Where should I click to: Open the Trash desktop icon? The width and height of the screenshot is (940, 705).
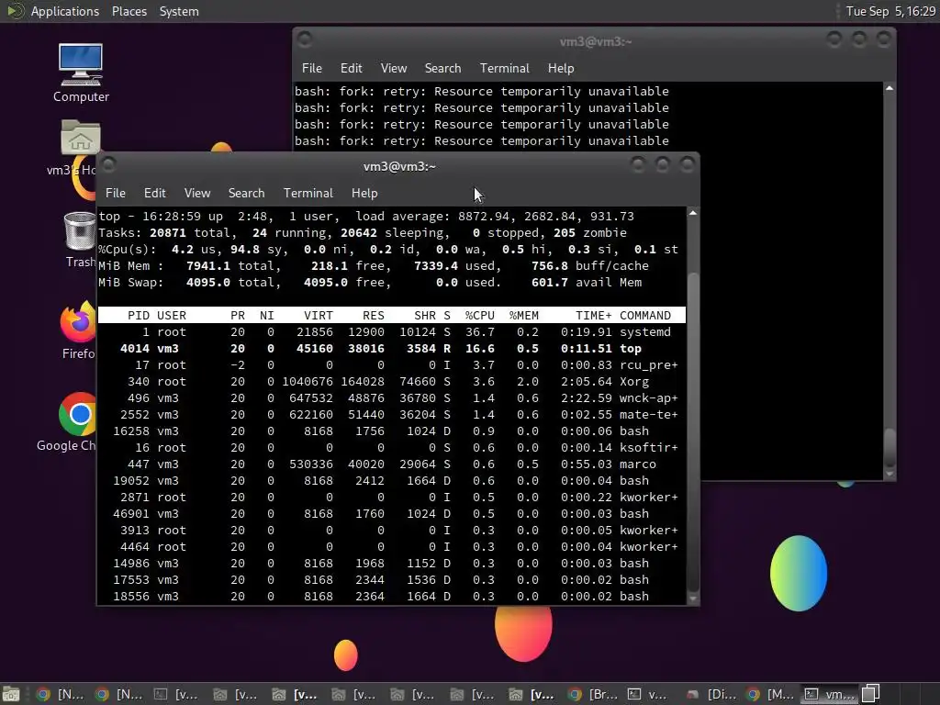[x=81, y=240]
